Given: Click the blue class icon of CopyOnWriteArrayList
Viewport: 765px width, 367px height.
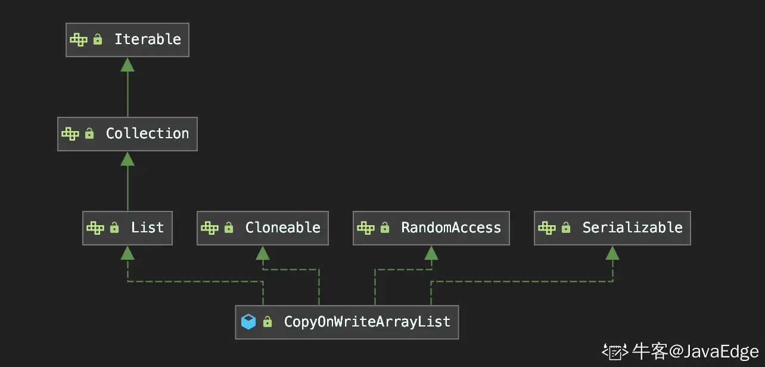Looking at the screenshot, I should [x=248, y=322].
